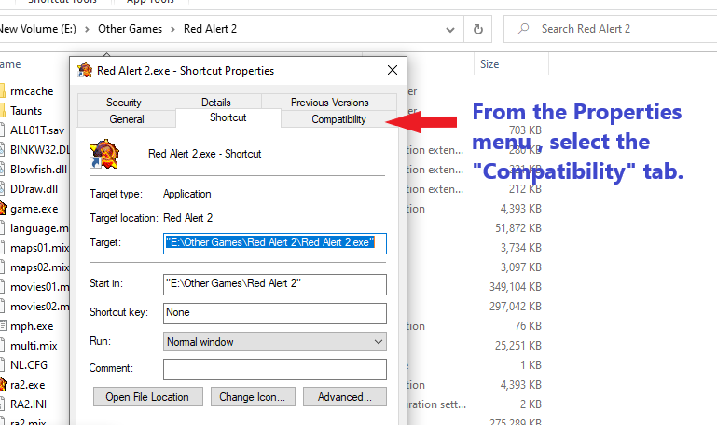Viewport: 717px width, 425px height.
Task: Select the Taunts folder
Action: [x=26, y=111]
